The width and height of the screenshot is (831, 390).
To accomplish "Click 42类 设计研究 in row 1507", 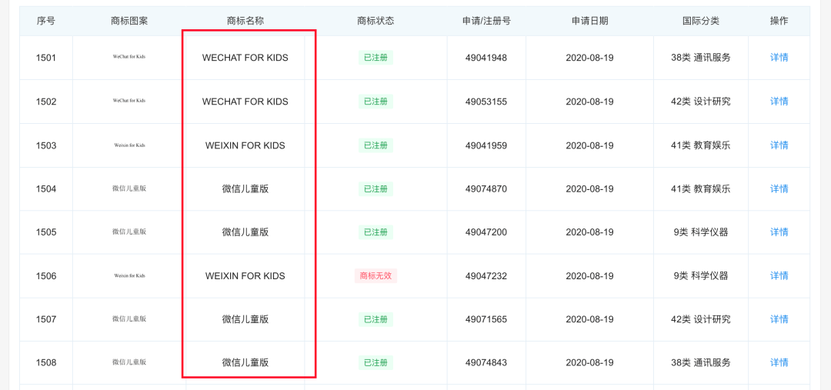I will [x=701, y=319].
